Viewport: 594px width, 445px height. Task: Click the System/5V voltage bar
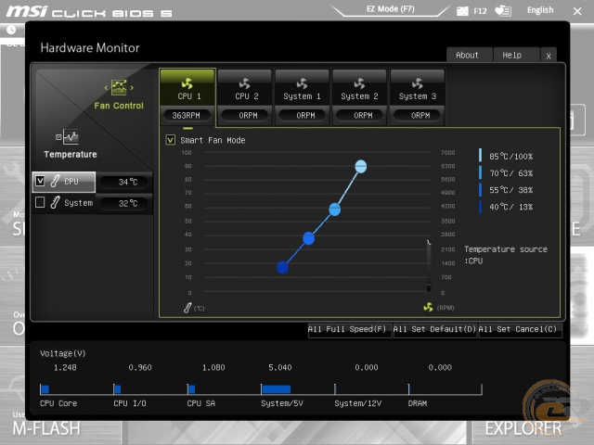point(277,389)
